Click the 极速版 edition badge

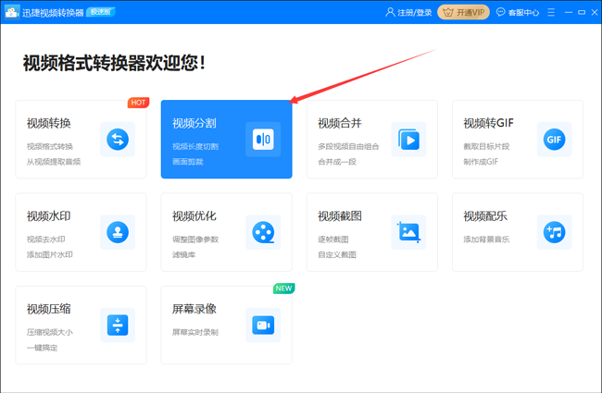click(101, 13)
